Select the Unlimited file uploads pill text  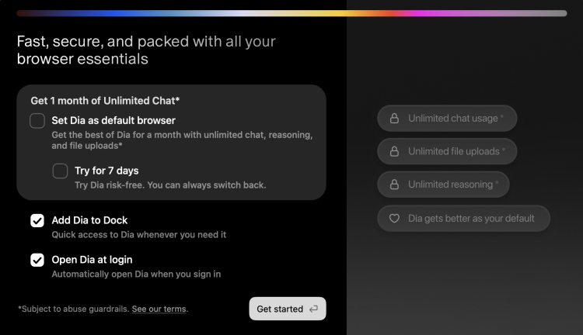tap(456, 152)
